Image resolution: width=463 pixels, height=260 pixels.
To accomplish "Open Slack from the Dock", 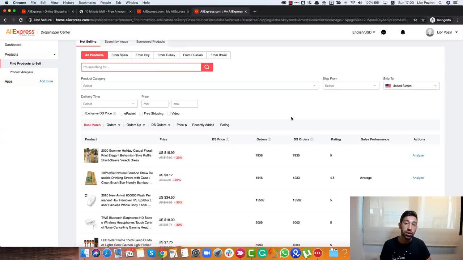I will point(229,253).
